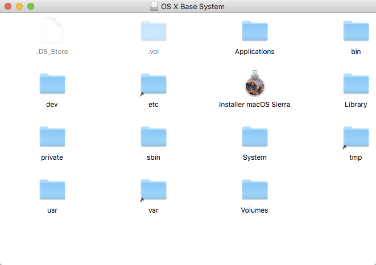376x265 pixels.
Task: Click the "private" folder name label
Action: coord(52,158)
